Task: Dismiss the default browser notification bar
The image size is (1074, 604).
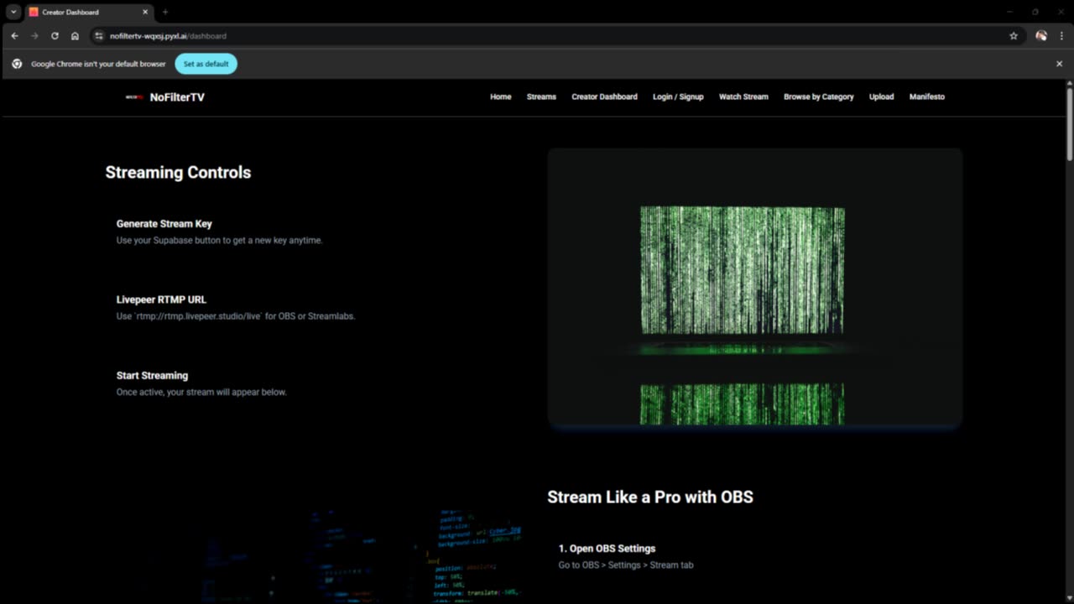Action: 1059,64
